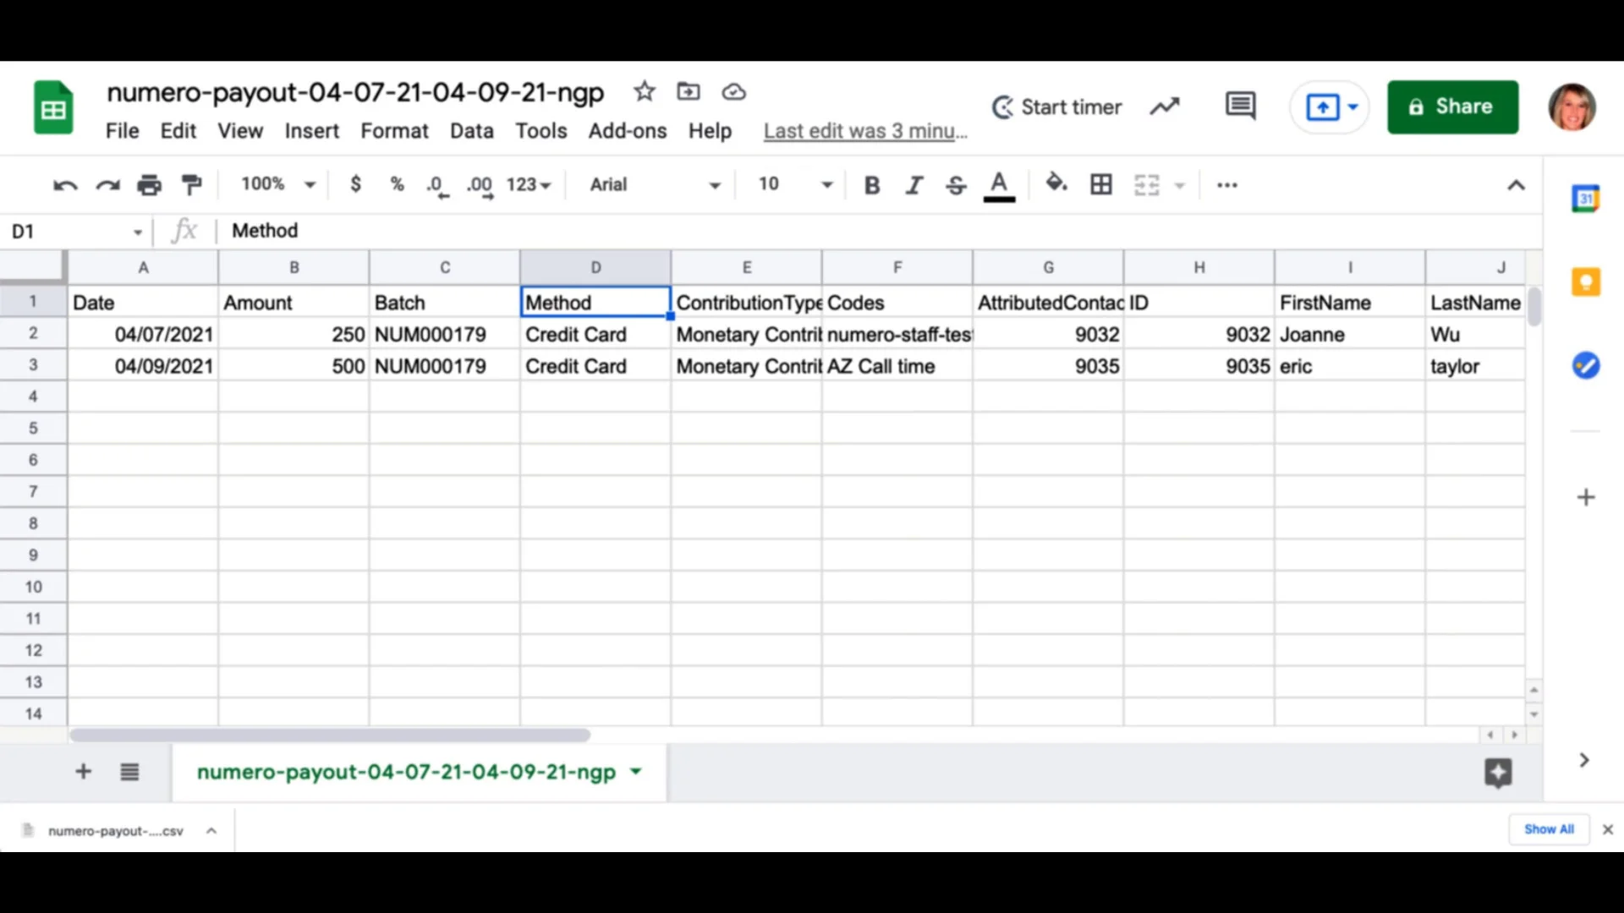Star the spreadsheet document

pos(645,91)
